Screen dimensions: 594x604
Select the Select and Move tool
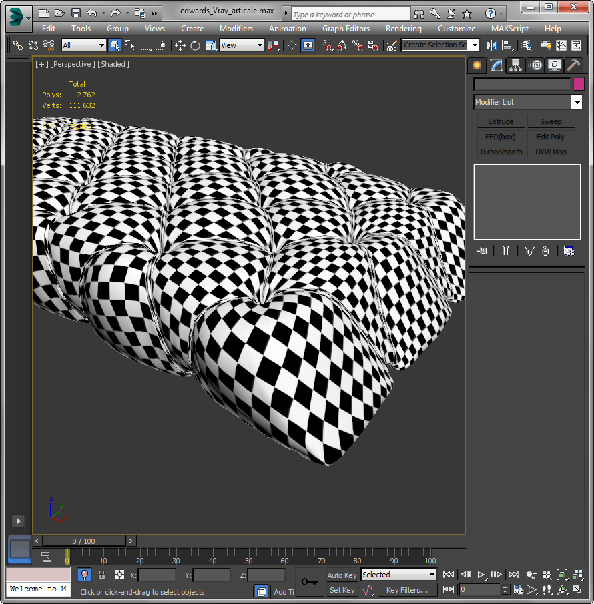click(x=180, y=45)
